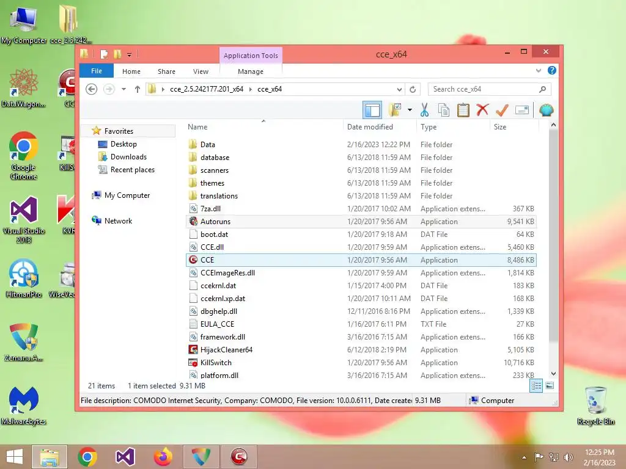Click the Rename toolbar icon

(x=522, y=110)
